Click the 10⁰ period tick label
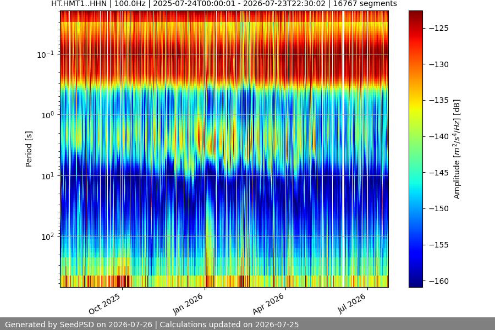The image size is (495, 330). [x=48, y=116]
